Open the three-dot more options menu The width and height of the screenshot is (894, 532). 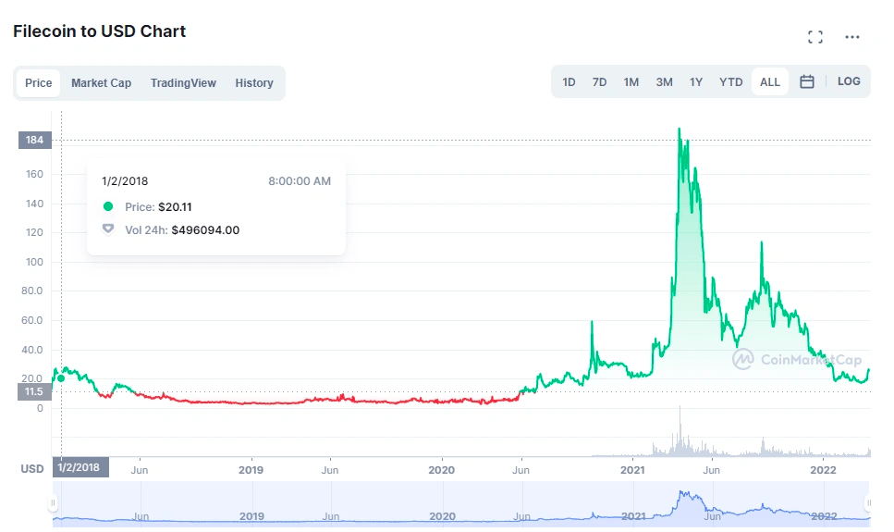[x=851, y=37]
